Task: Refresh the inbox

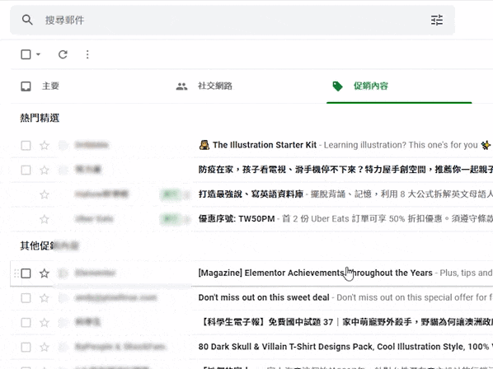Action: [63, 54]
